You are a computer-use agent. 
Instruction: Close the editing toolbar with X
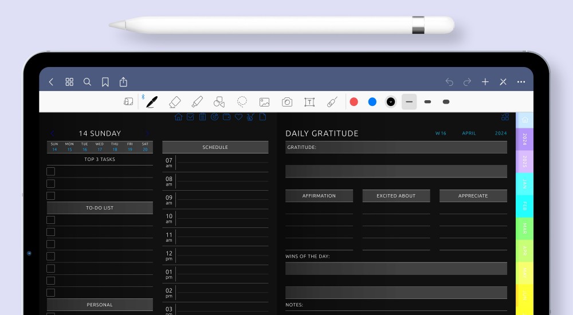(503, 82)
